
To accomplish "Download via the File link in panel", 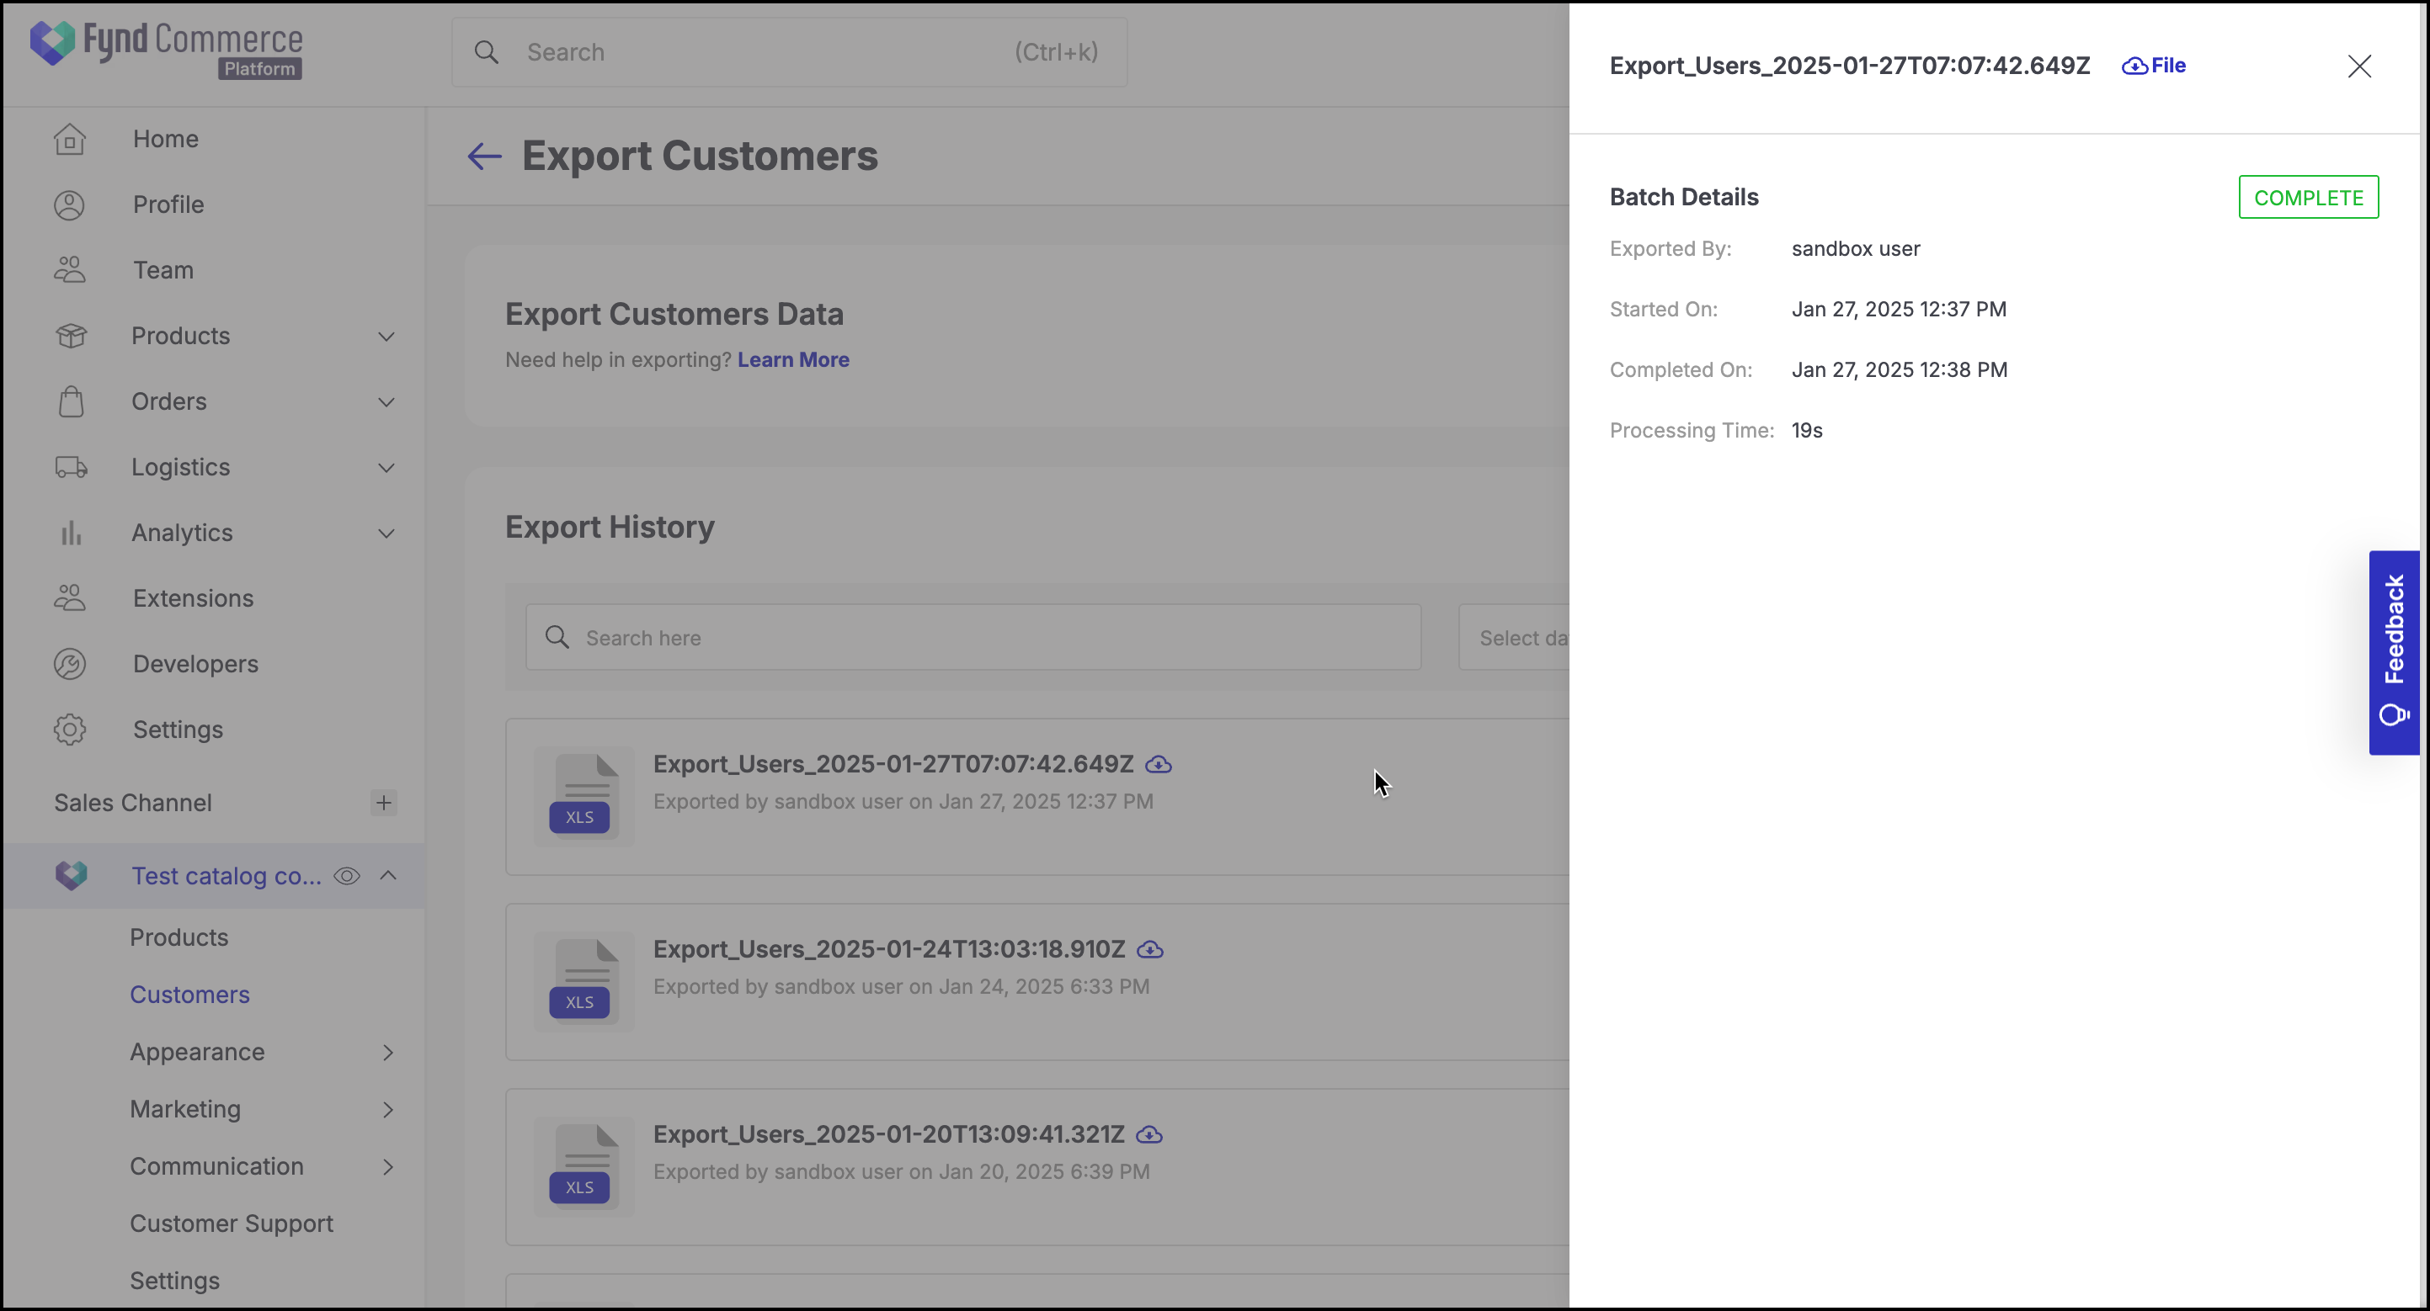I will (2154, 66).
